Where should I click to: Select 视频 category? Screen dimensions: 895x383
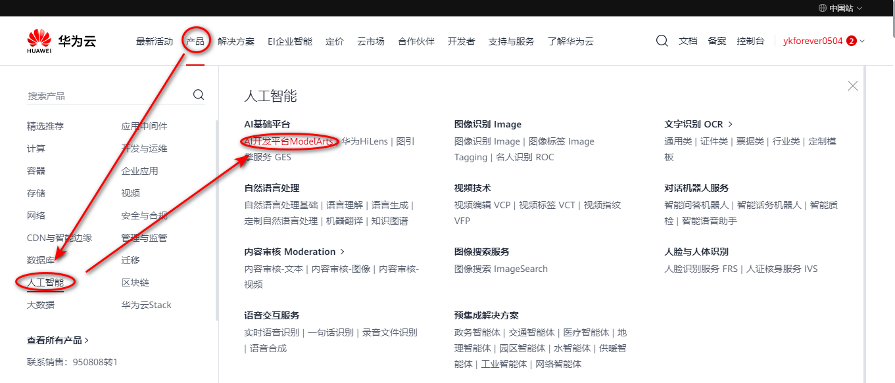[130, 193]
